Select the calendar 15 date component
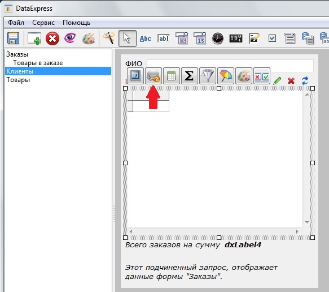The image size is (329, 292). [x=200, y=38]
